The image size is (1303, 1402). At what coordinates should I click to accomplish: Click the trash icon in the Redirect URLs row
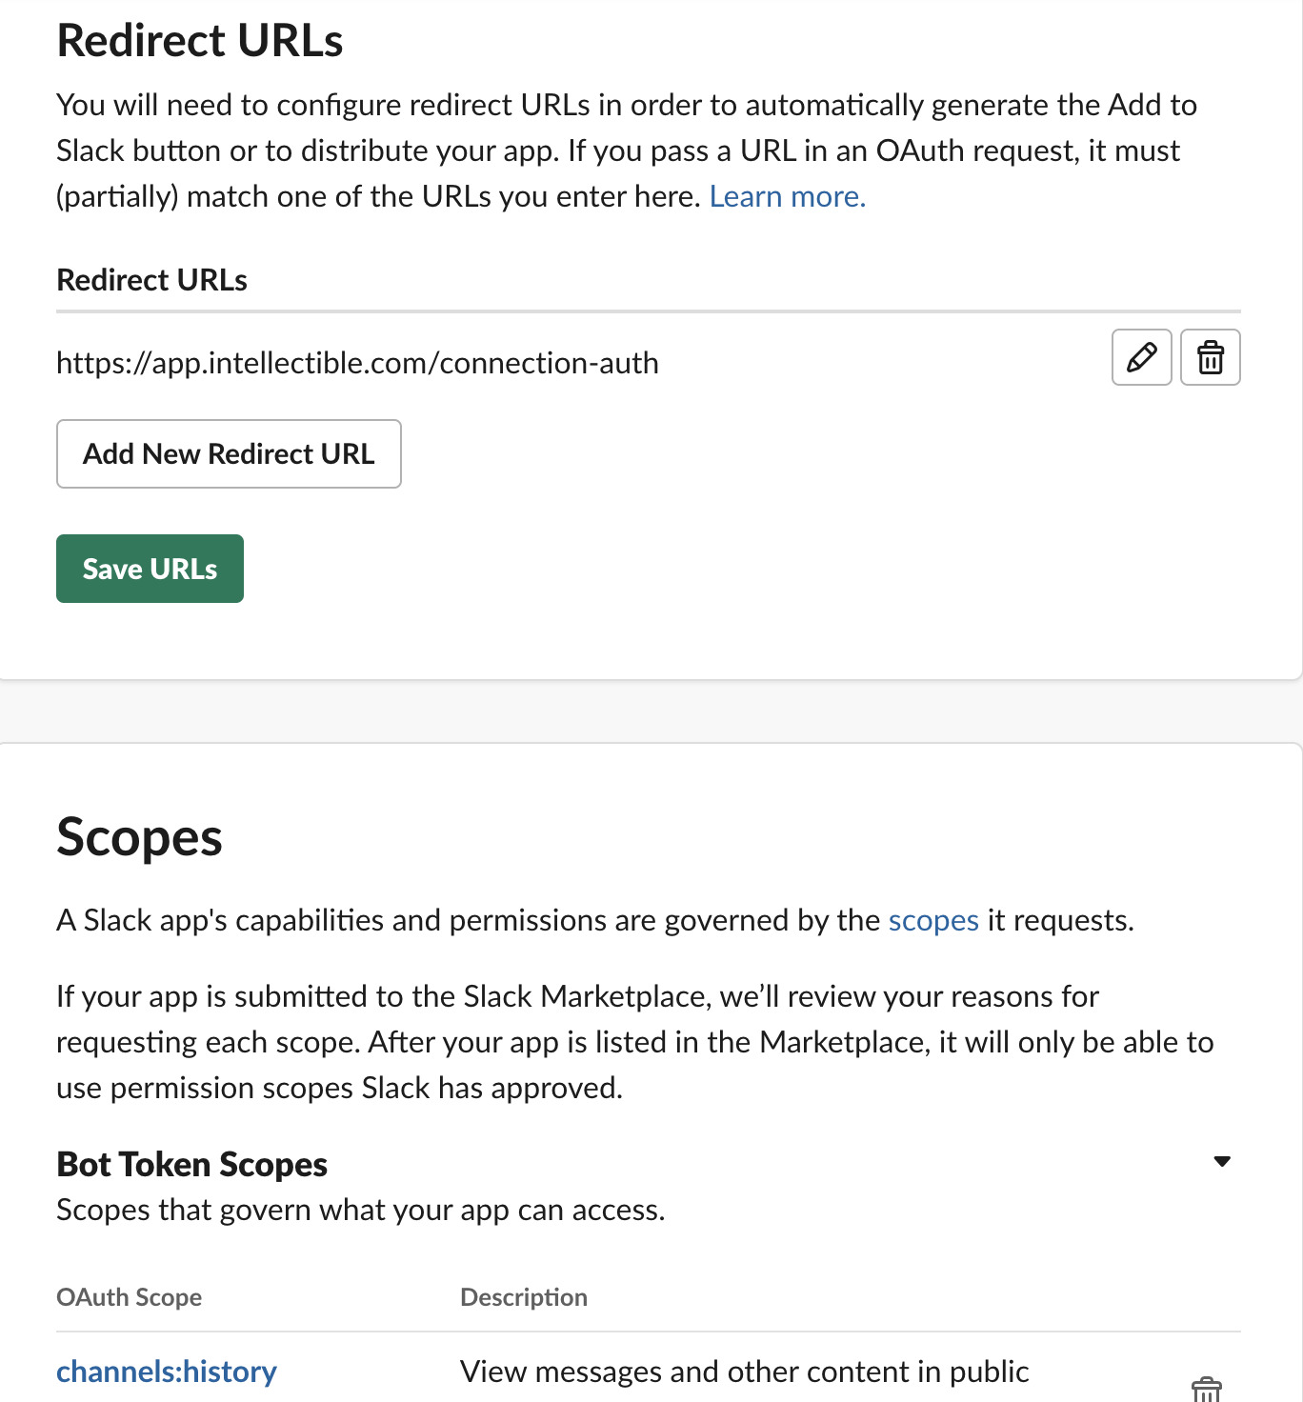pyautogui.click(x=1210, y=357)
